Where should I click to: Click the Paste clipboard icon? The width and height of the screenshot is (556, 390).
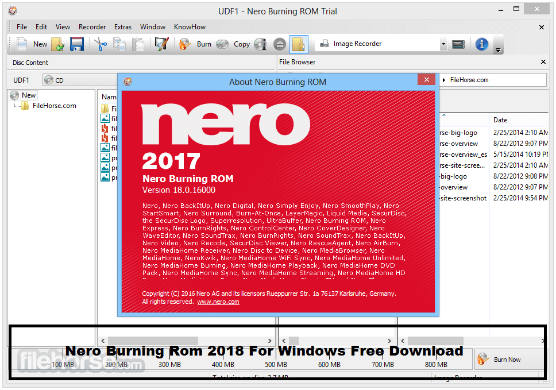click(138, 44)
